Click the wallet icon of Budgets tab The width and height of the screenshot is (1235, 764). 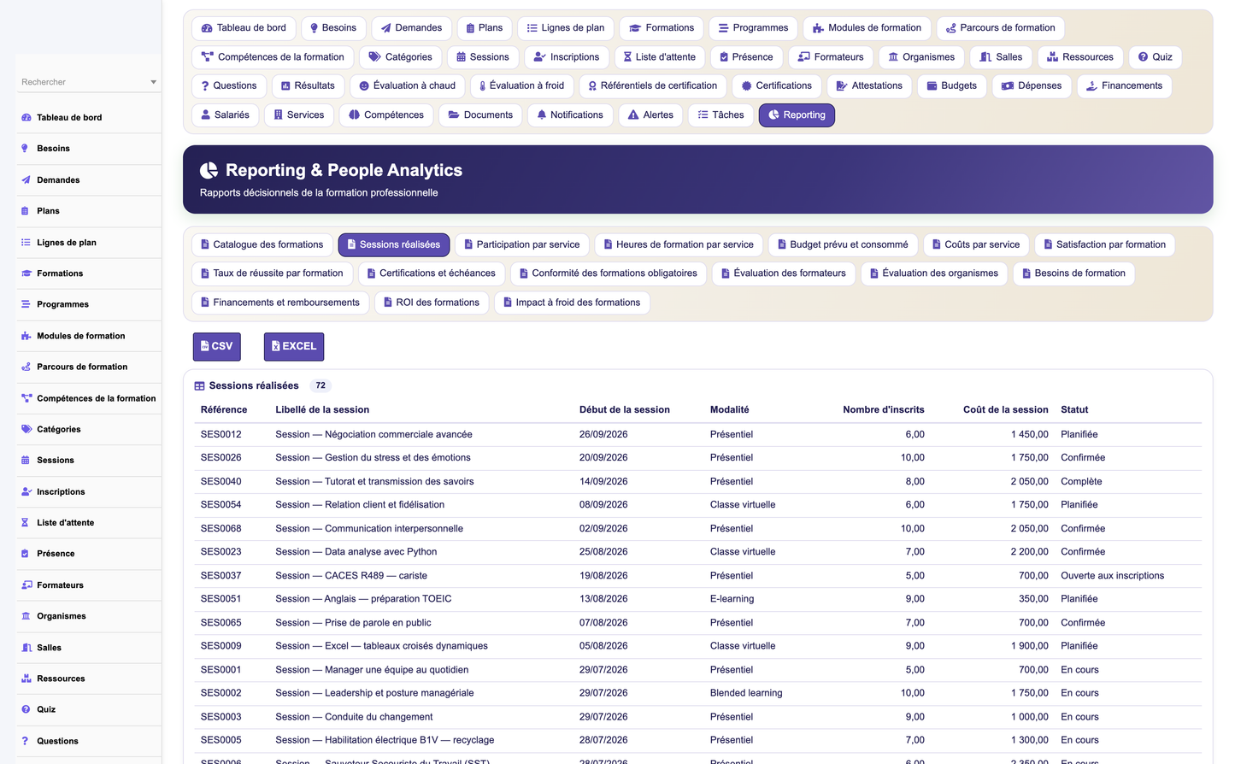[932, 85]
